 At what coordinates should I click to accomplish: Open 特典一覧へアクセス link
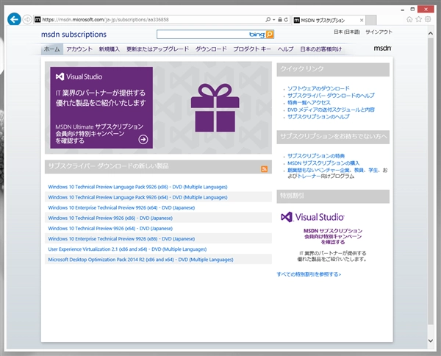click(x=309, y=102)
